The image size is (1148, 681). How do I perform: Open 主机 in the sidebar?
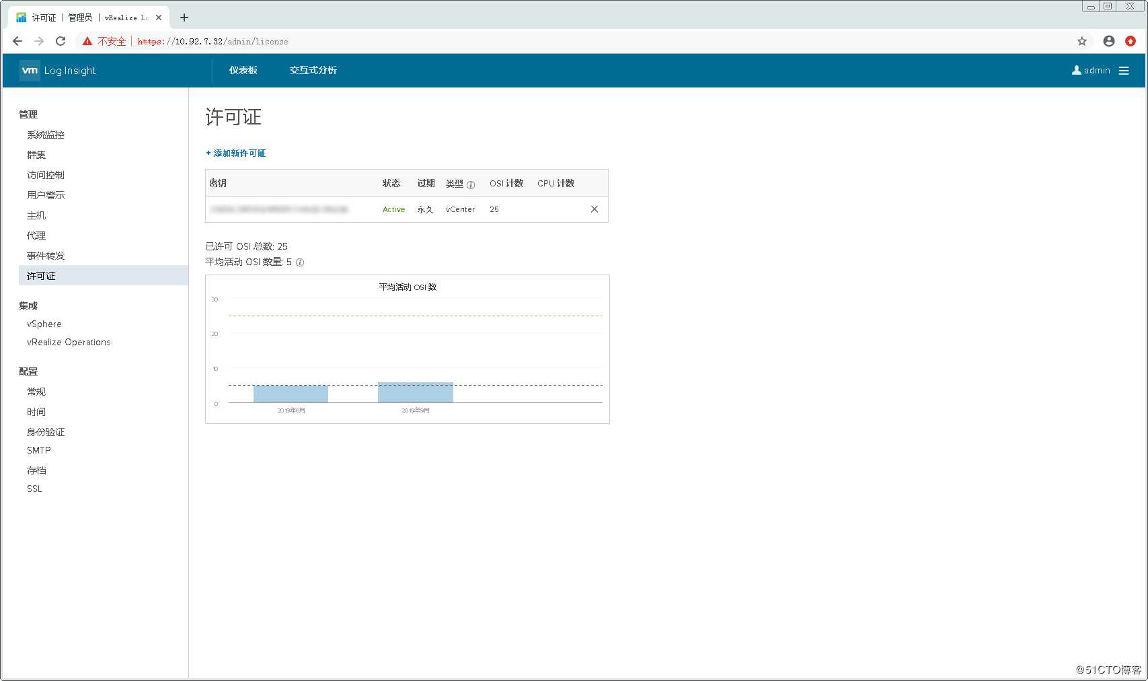pos(36,215)
